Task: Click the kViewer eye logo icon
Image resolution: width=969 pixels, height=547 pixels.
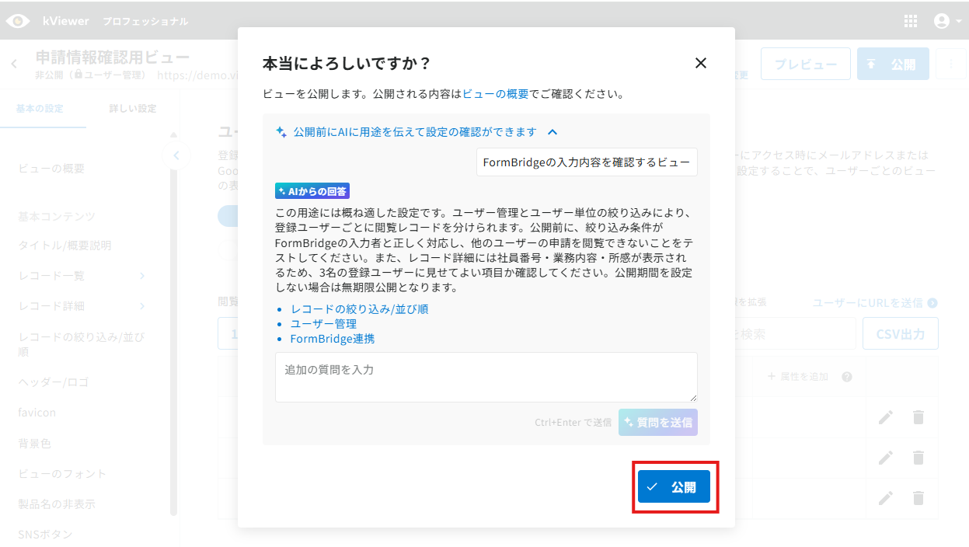Action: [18, 21]
